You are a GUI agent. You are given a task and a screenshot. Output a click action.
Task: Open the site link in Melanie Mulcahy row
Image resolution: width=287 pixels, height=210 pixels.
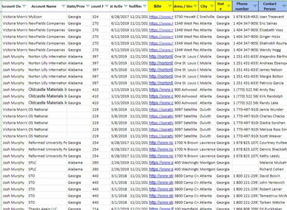pyautogui.click(x=161, y=163)
